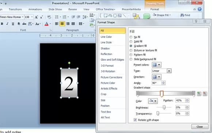The width and height of the screenshot is (212, 133).
Task: Open Format Shape dialog help
Action: tap(196, 21)
